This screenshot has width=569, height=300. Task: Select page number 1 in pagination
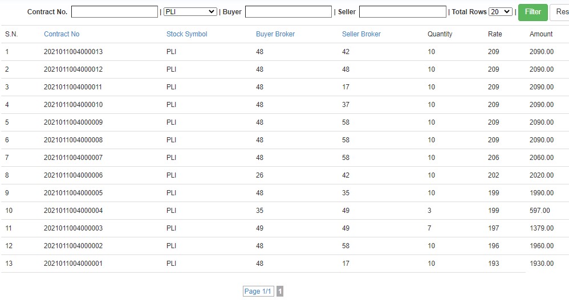click(280, 291)
